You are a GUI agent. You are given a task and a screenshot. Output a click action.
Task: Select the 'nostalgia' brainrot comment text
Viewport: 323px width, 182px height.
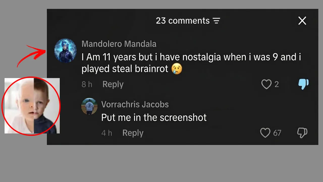191,63
